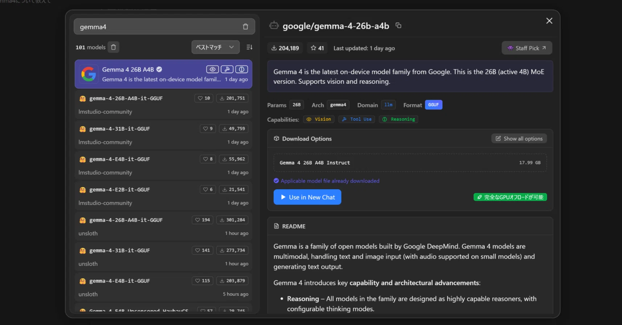Open lmstudio-community gemma-4-26B-A4B-it-GGUF result

tap(163, 104)
